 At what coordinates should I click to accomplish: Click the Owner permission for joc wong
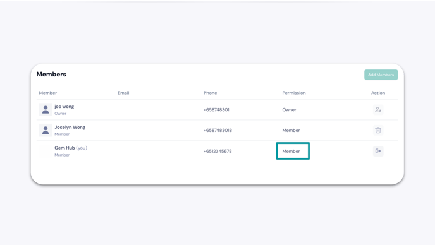click(x=289, y=110)
